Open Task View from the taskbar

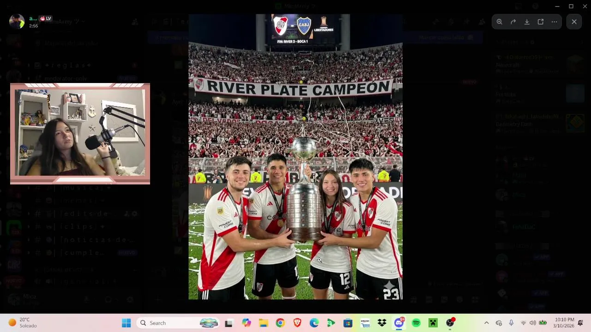[229, 323]
